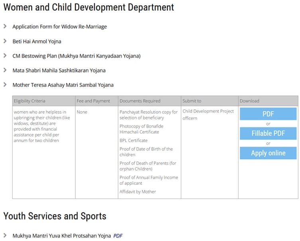
Task: Expand arrow for Mata Shabri Mahila Sashktikaran Yojana
Action: [x=5, y=70]
